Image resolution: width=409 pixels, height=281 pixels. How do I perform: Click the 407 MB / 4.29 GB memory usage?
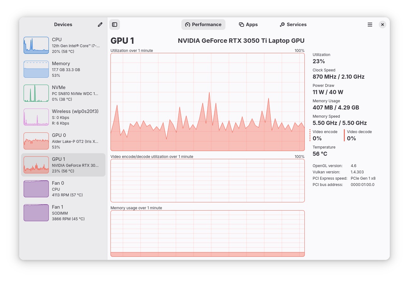click(x=336, y=108)
